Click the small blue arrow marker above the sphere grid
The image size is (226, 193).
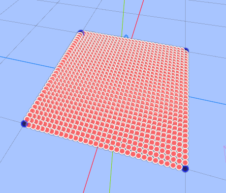tap(126, 36)
